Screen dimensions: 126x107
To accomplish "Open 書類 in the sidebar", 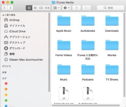I will click(x=9, y=54).
